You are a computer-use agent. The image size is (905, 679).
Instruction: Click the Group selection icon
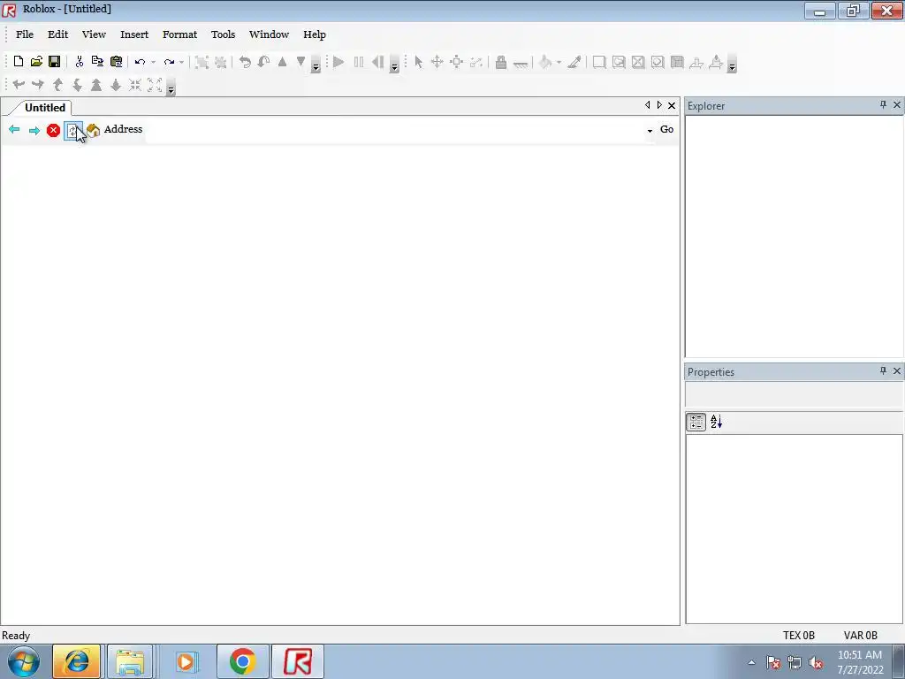pyautogui.click(x=202, y=62)
